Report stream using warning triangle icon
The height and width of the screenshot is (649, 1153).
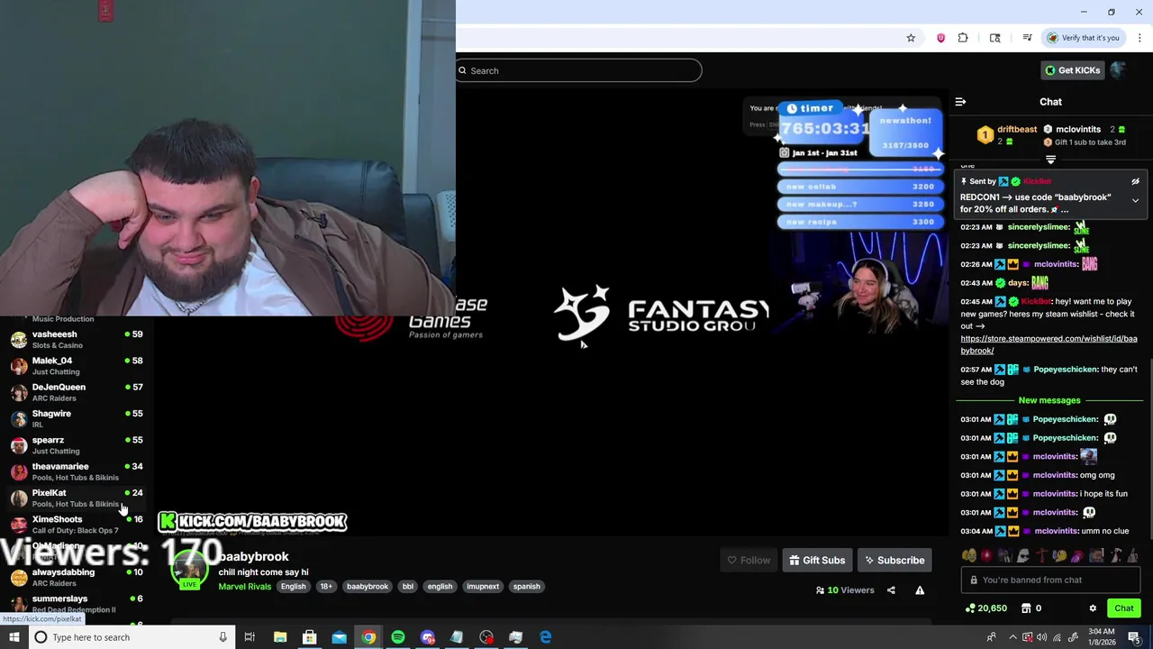point(920,590)
